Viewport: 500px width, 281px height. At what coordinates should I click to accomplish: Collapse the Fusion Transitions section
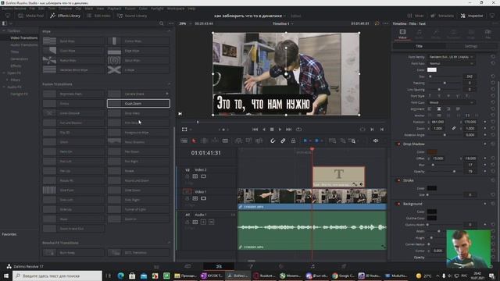tap(169, 84)
